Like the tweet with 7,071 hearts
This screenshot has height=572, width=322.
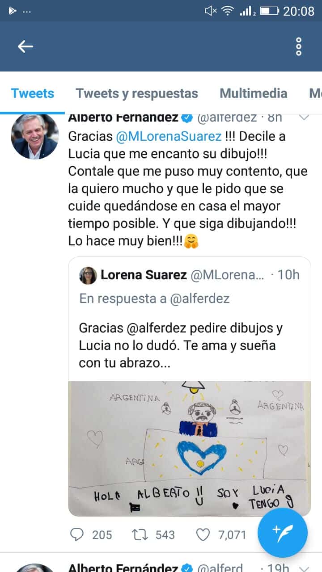click(203, 534)
